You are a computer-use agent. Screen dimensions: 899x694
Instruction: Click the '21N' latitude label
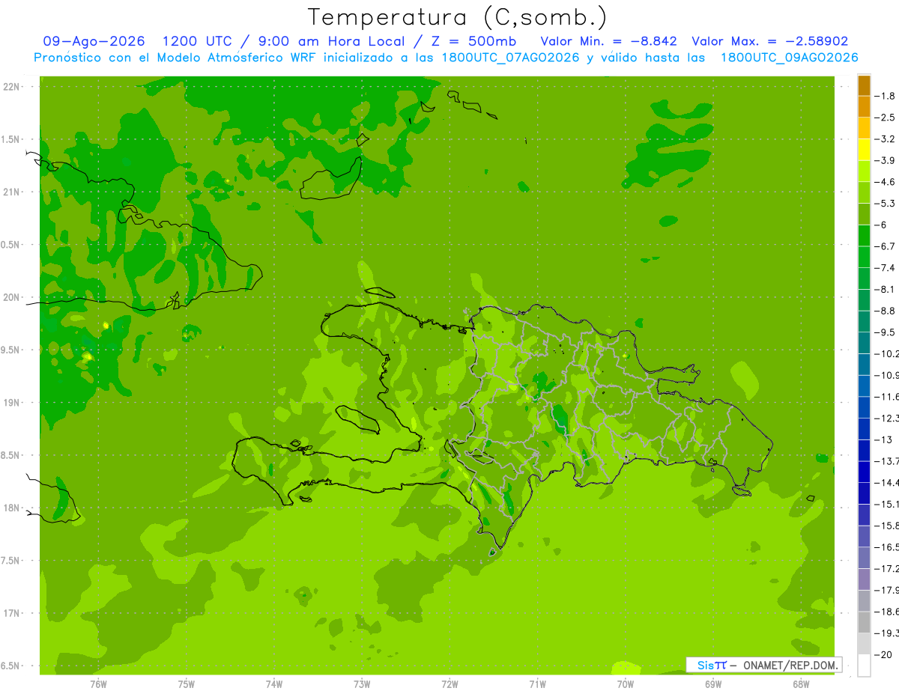point(13,192)
